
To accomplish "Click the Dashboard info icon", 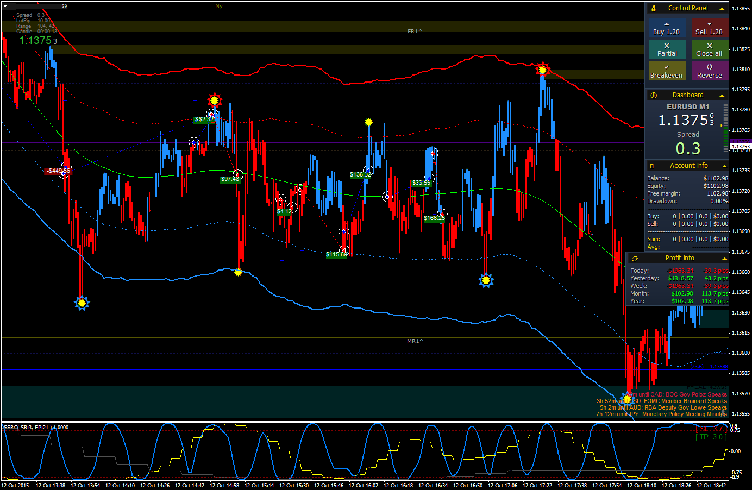I will [x=654, y=95].
